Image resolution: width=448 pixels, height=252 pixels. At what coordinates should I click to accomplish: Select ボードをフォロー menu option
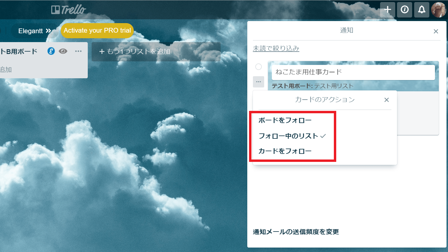tap(285, 120)
